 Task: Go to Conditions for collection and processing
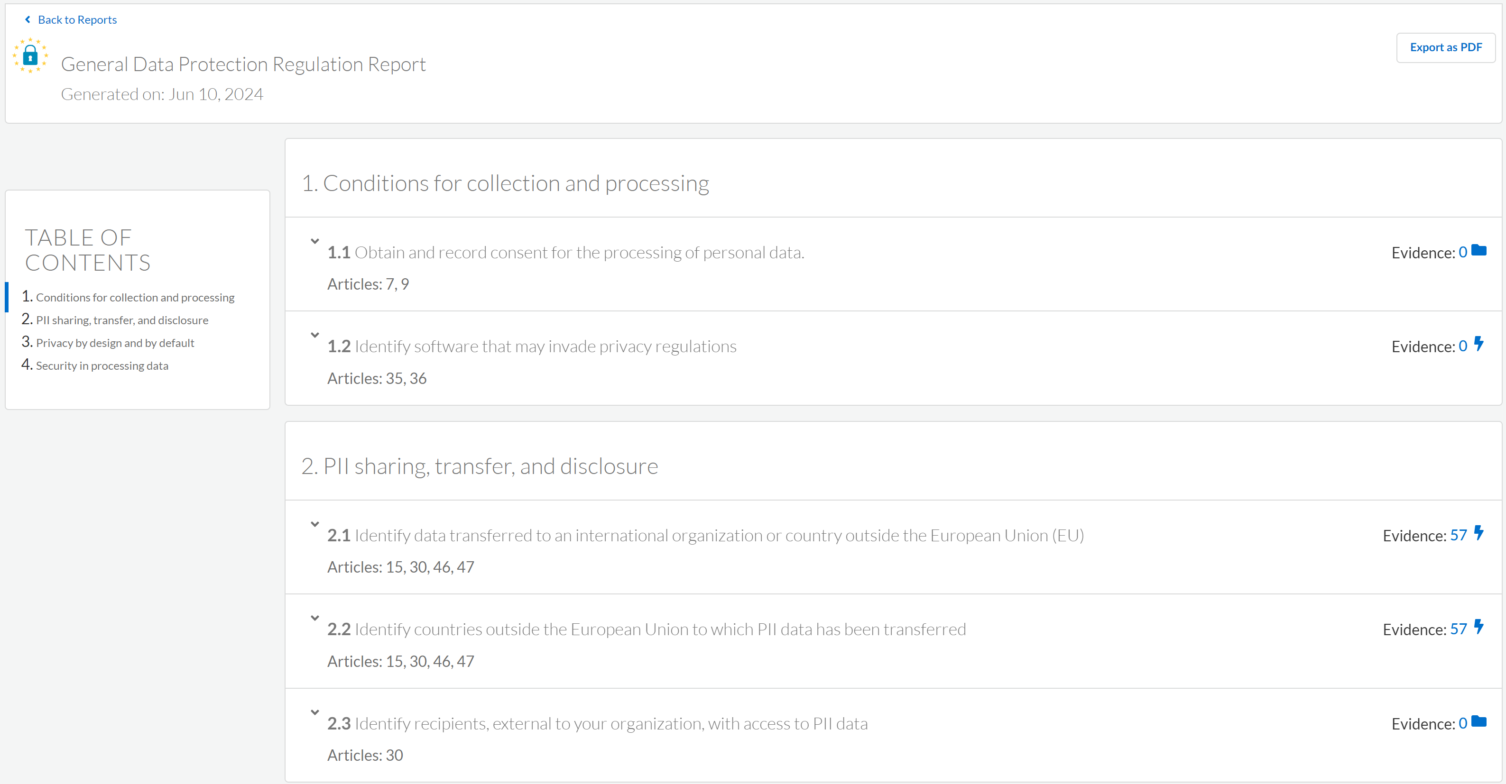point(135,297)
